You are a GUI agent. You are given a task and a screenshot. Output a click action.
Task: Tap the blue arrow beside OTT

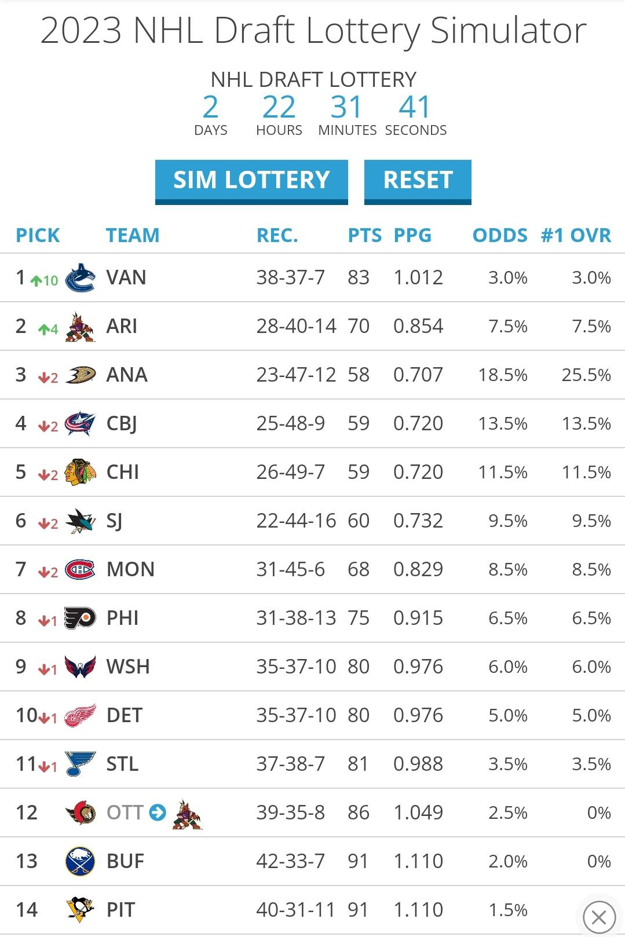pos(158,812)
